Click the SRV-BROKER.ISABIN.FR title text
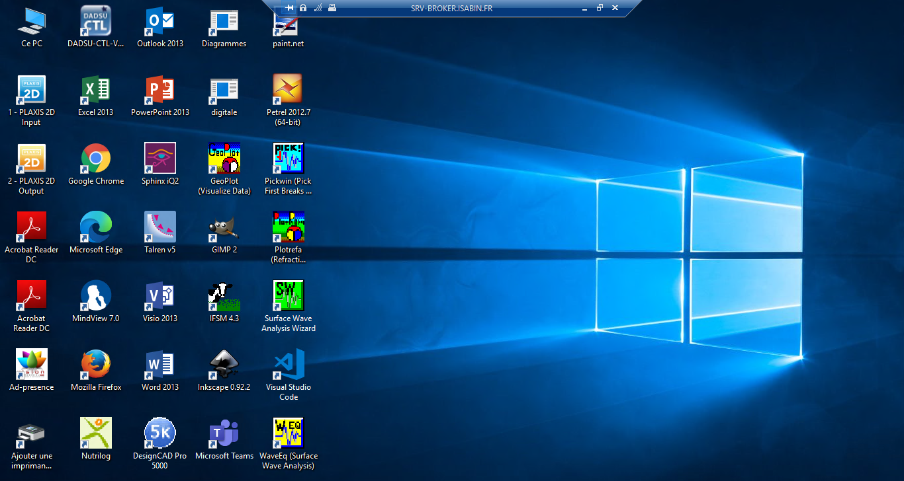904x481 pixels. [451, 9]
